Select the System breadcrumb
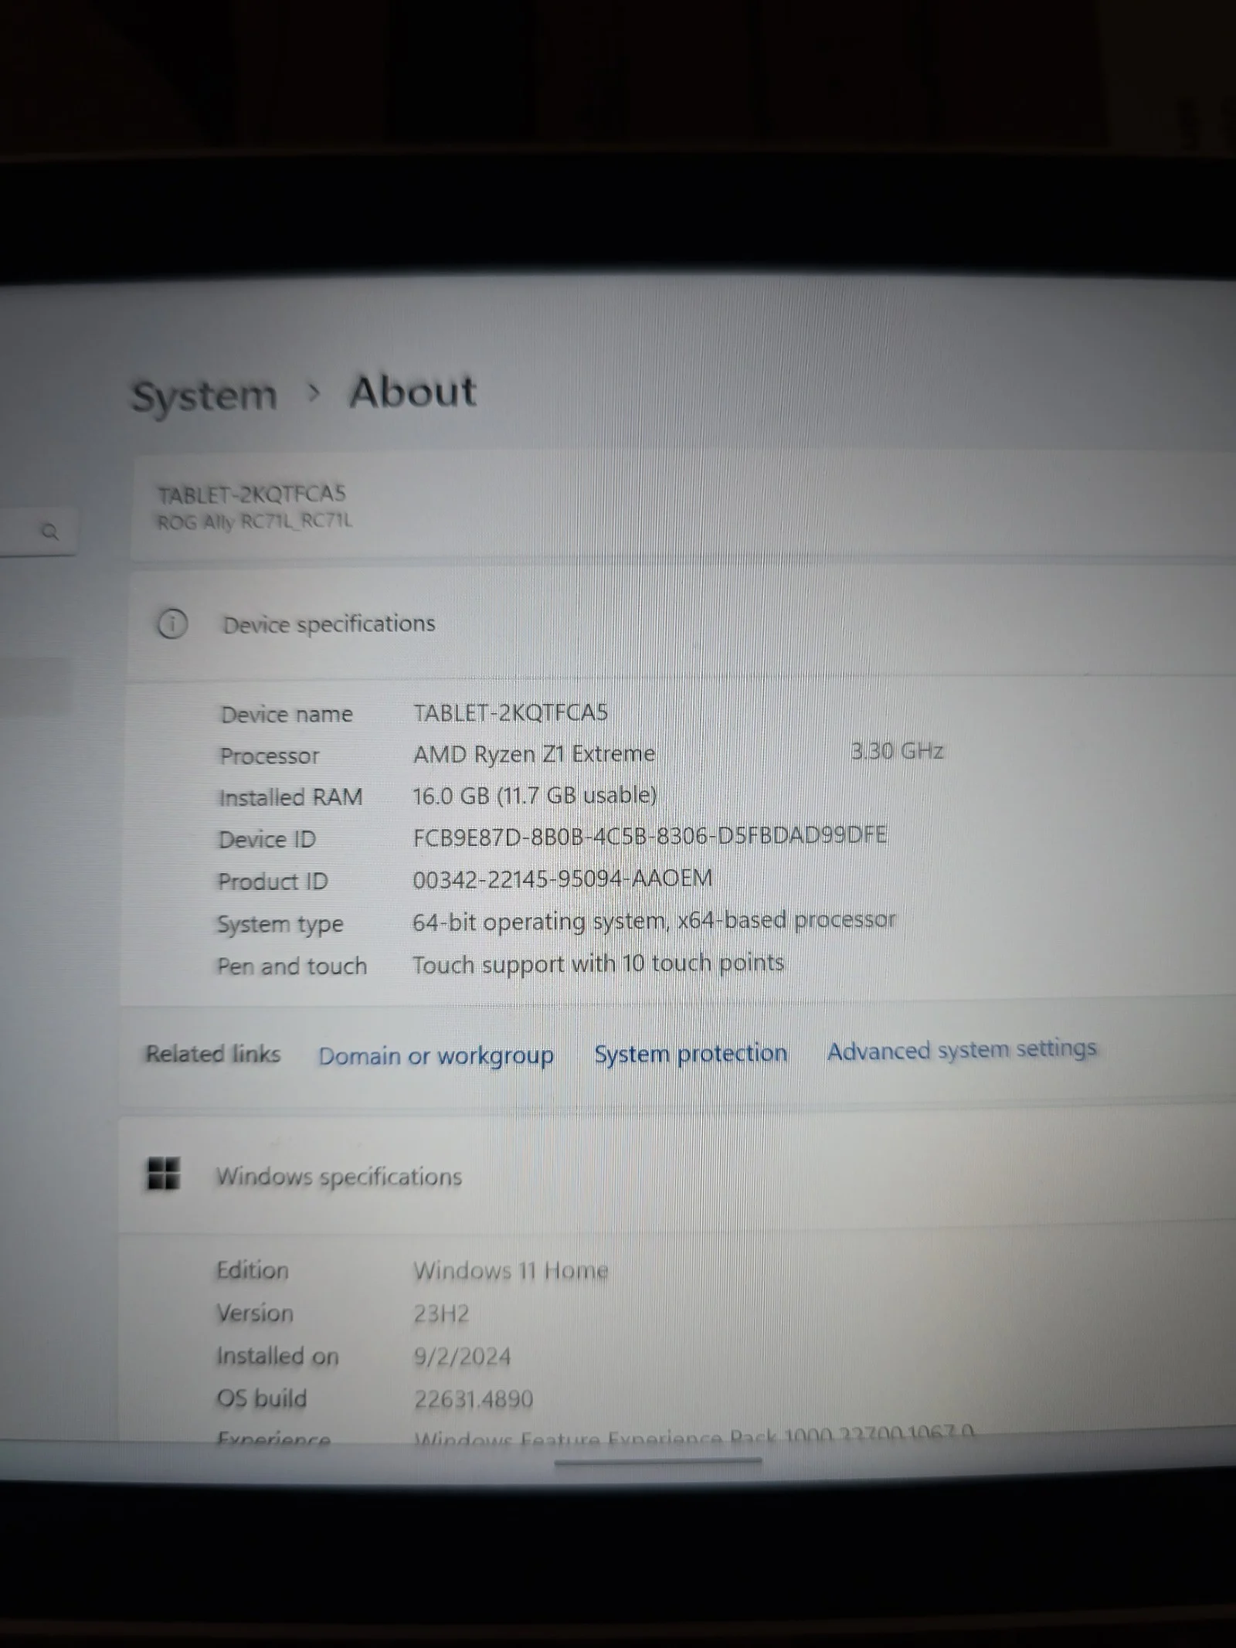Viewport: 1236px width, 1648px height. pos(205,394)
